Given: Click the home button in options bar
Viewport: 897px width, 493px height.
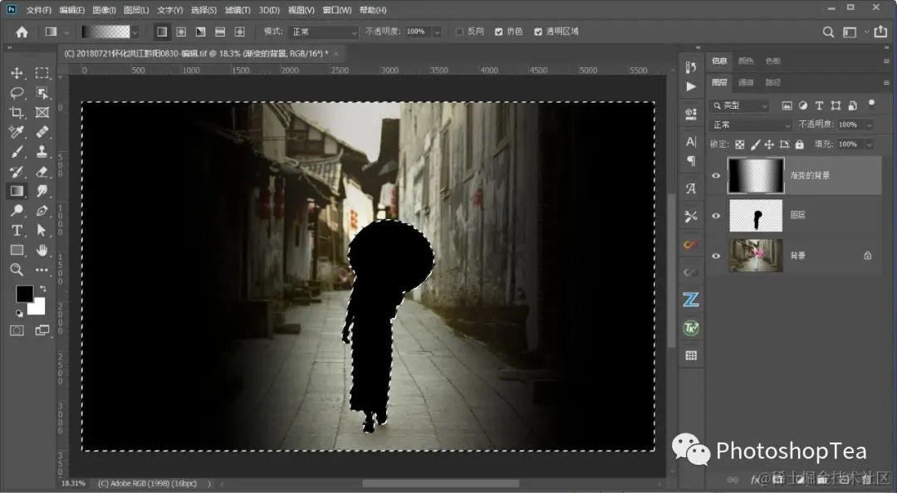Looking at the screenshot, I should click(22, 32).
